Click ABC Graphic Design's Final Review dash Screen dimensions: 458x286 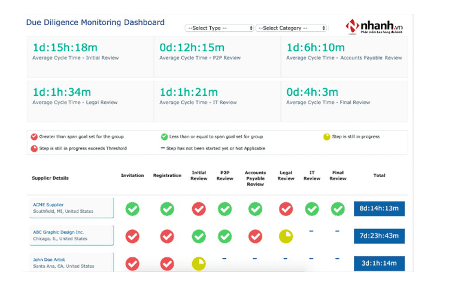pos(338,231)
